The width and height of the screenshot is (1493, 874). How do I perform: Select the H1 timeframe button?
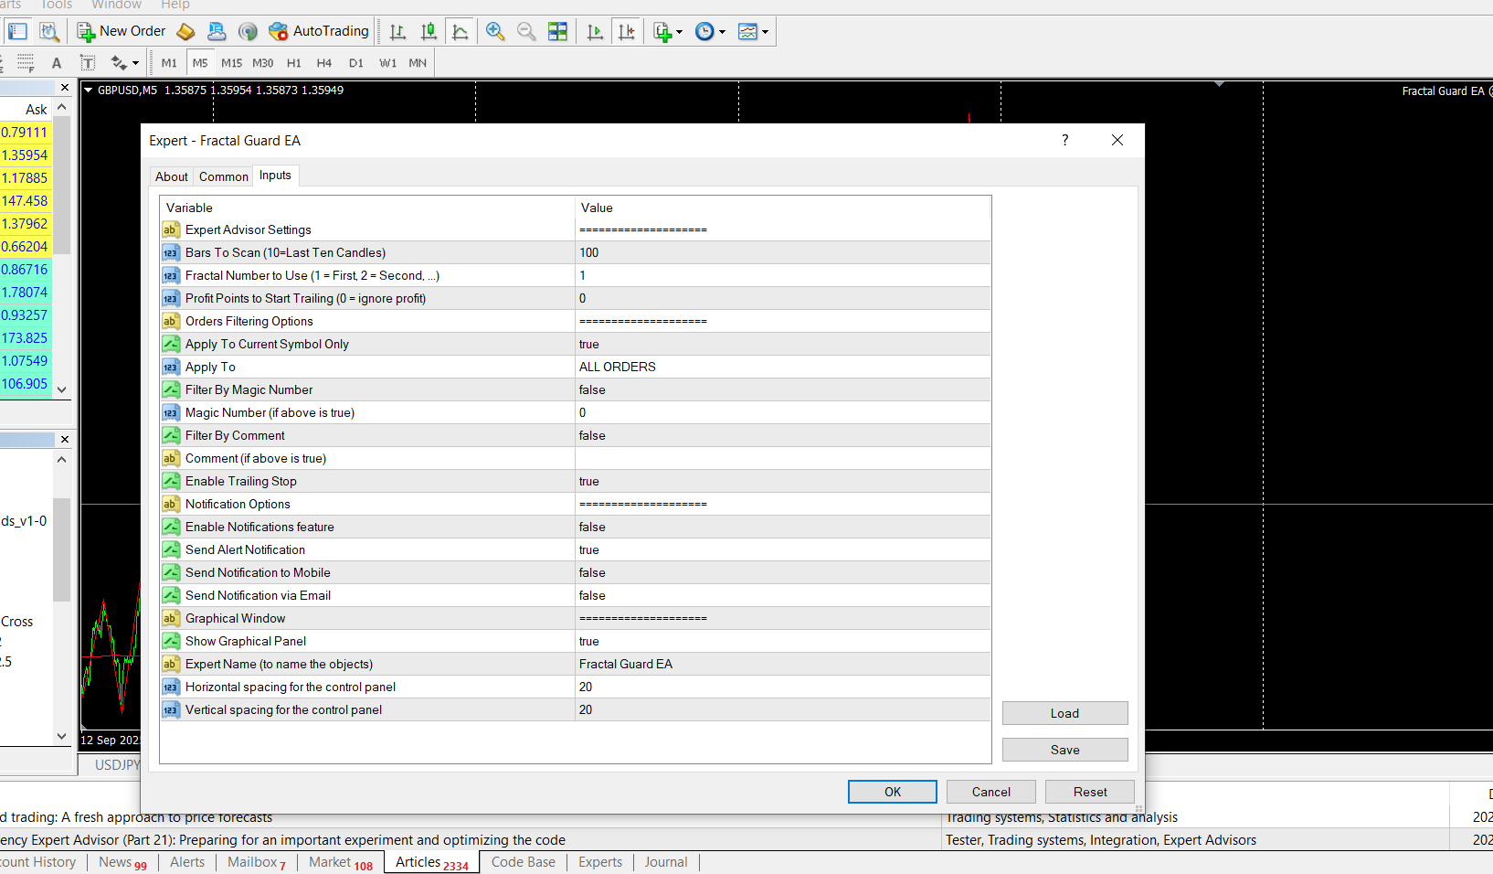[293, 63]
